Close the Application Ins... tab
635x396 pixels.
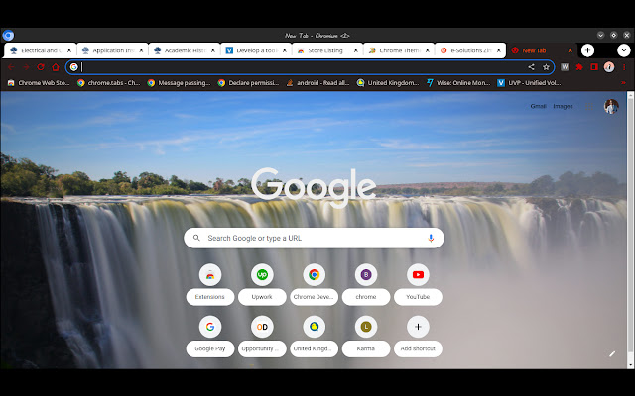click(x=141, y=50)
